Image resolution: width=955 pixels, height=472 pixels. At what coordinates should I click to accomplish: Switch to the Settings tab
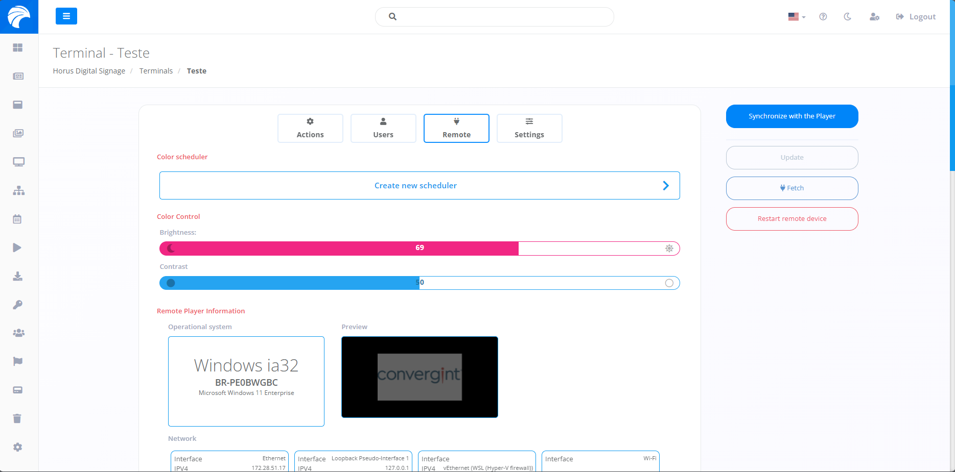coord(529,129)
